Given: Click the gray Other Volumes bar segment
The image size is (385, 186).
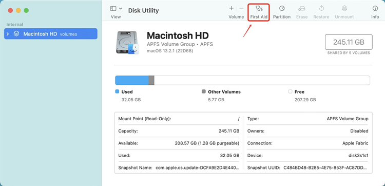Looking at the screenshot, I should [151, 80].
